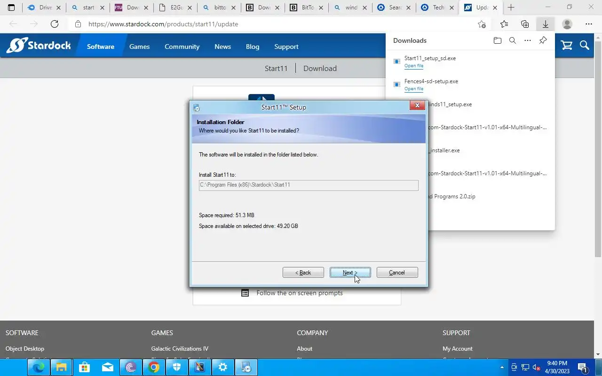Cancel the Start11 Setup installer

[x=397, y=273]
